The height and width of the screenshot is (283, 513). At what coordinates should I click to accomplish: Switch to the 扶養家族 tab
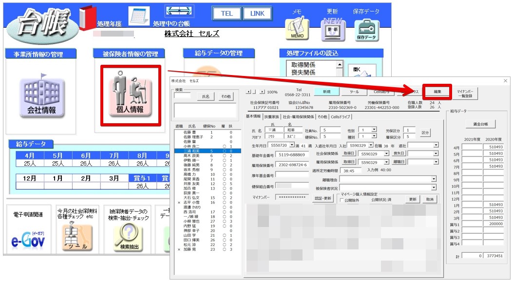271,116
